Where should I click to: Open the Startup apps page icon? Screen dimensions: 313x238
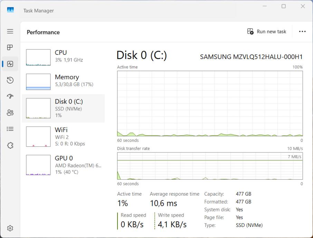10,96
